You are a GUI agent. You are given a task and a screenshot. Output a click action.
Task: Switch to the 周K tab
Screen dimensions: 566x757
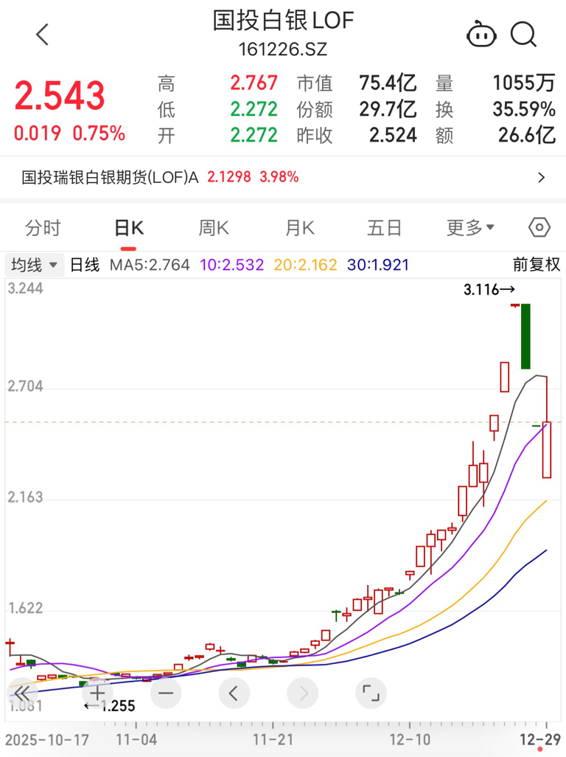tap(214, 227)
